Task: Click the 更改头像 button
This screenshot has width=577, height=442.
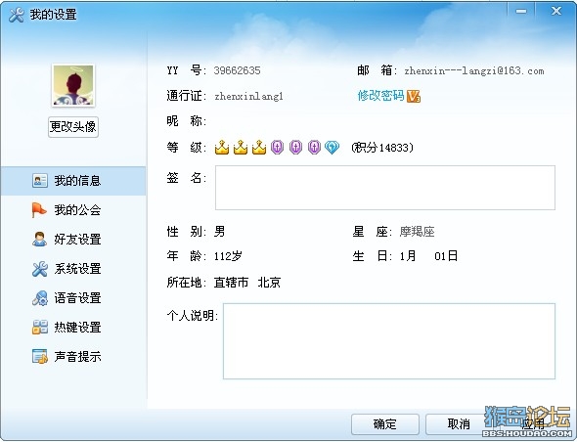Action: point(73,127)
